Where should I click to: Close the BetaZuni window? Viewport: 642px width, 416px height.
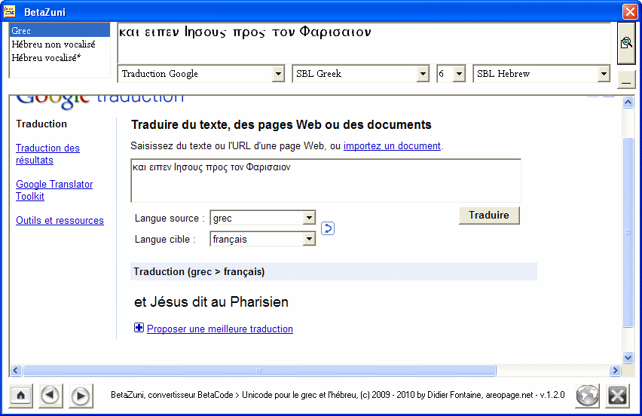630,11
